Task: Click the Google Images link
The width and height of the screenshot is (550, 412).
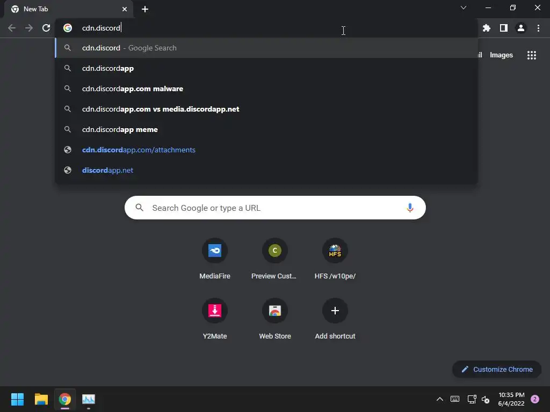Action: (x=501, y=55)
